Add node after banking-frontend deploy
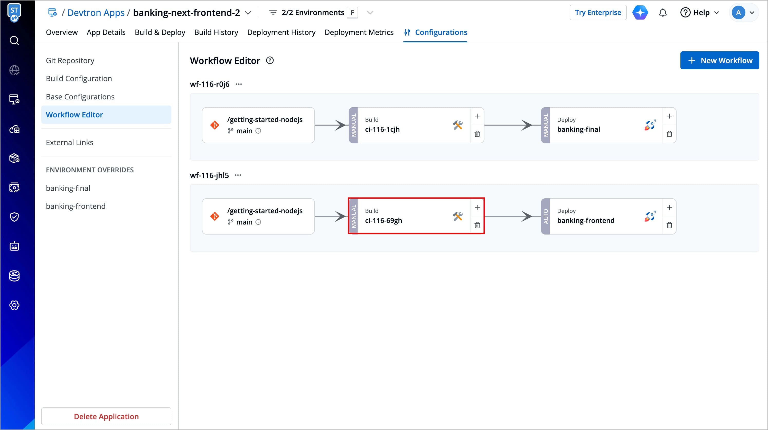 click(x=669, y=207)
